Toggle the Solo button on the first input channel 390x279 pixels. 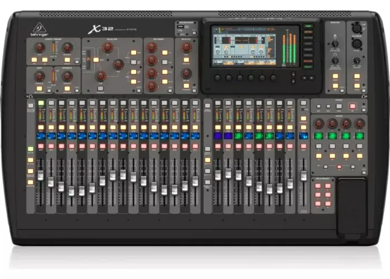pyautogui.click(x=41, y=128)
